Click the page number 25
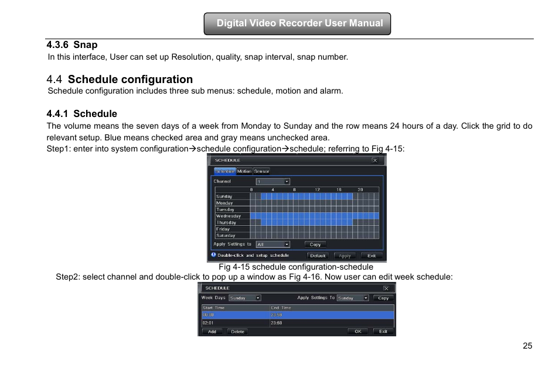 [x=527, y=346]
